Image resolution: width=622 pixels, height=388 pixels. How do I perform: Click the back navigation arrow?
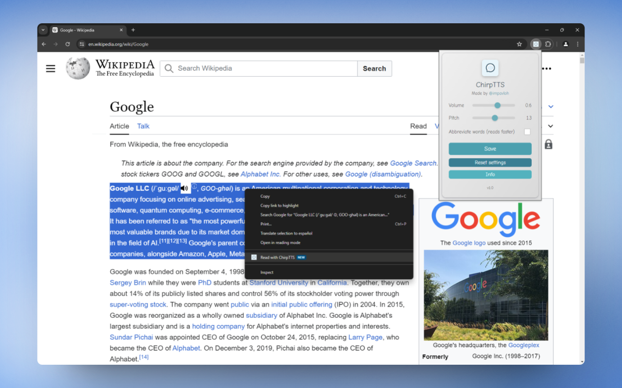tap(44, 44)
